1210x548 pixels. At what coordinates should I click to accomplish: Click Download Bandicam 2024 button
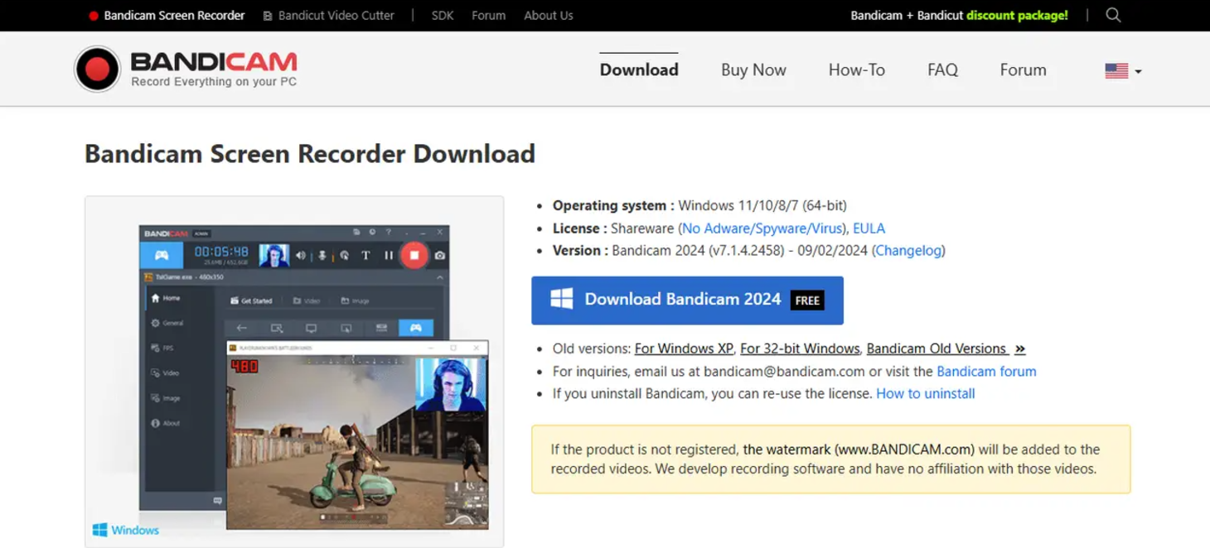(x=687, y=300)
